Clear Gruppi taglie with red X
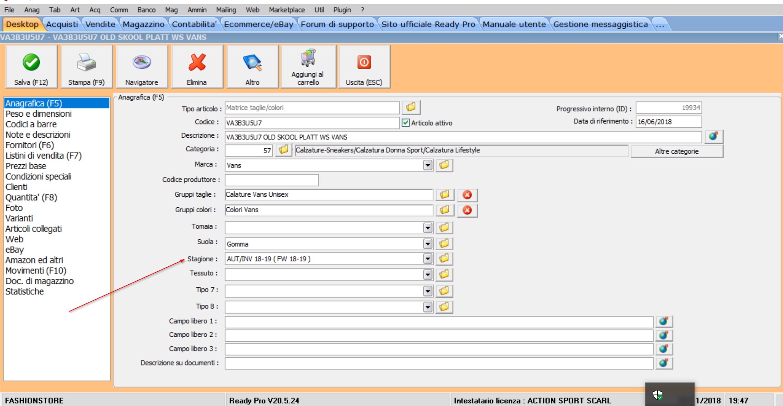This screenshot has height=406, width=783. (467, 195)
